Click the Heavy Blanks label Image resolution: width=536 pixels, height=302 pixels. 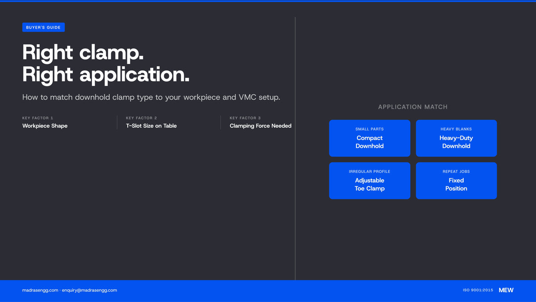[x=456, y=129]
